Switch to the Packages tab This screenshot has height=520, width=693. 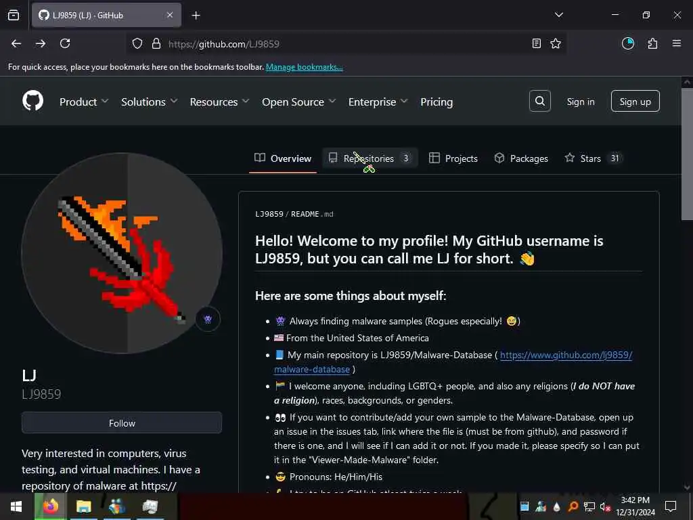pyautogui.click(x=521, y=158)
